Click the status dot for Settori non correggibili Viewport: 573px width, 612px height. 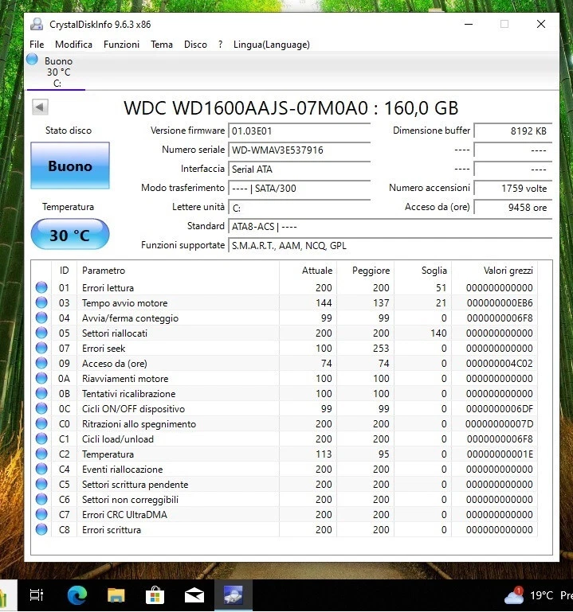click(x=41, y=499)
